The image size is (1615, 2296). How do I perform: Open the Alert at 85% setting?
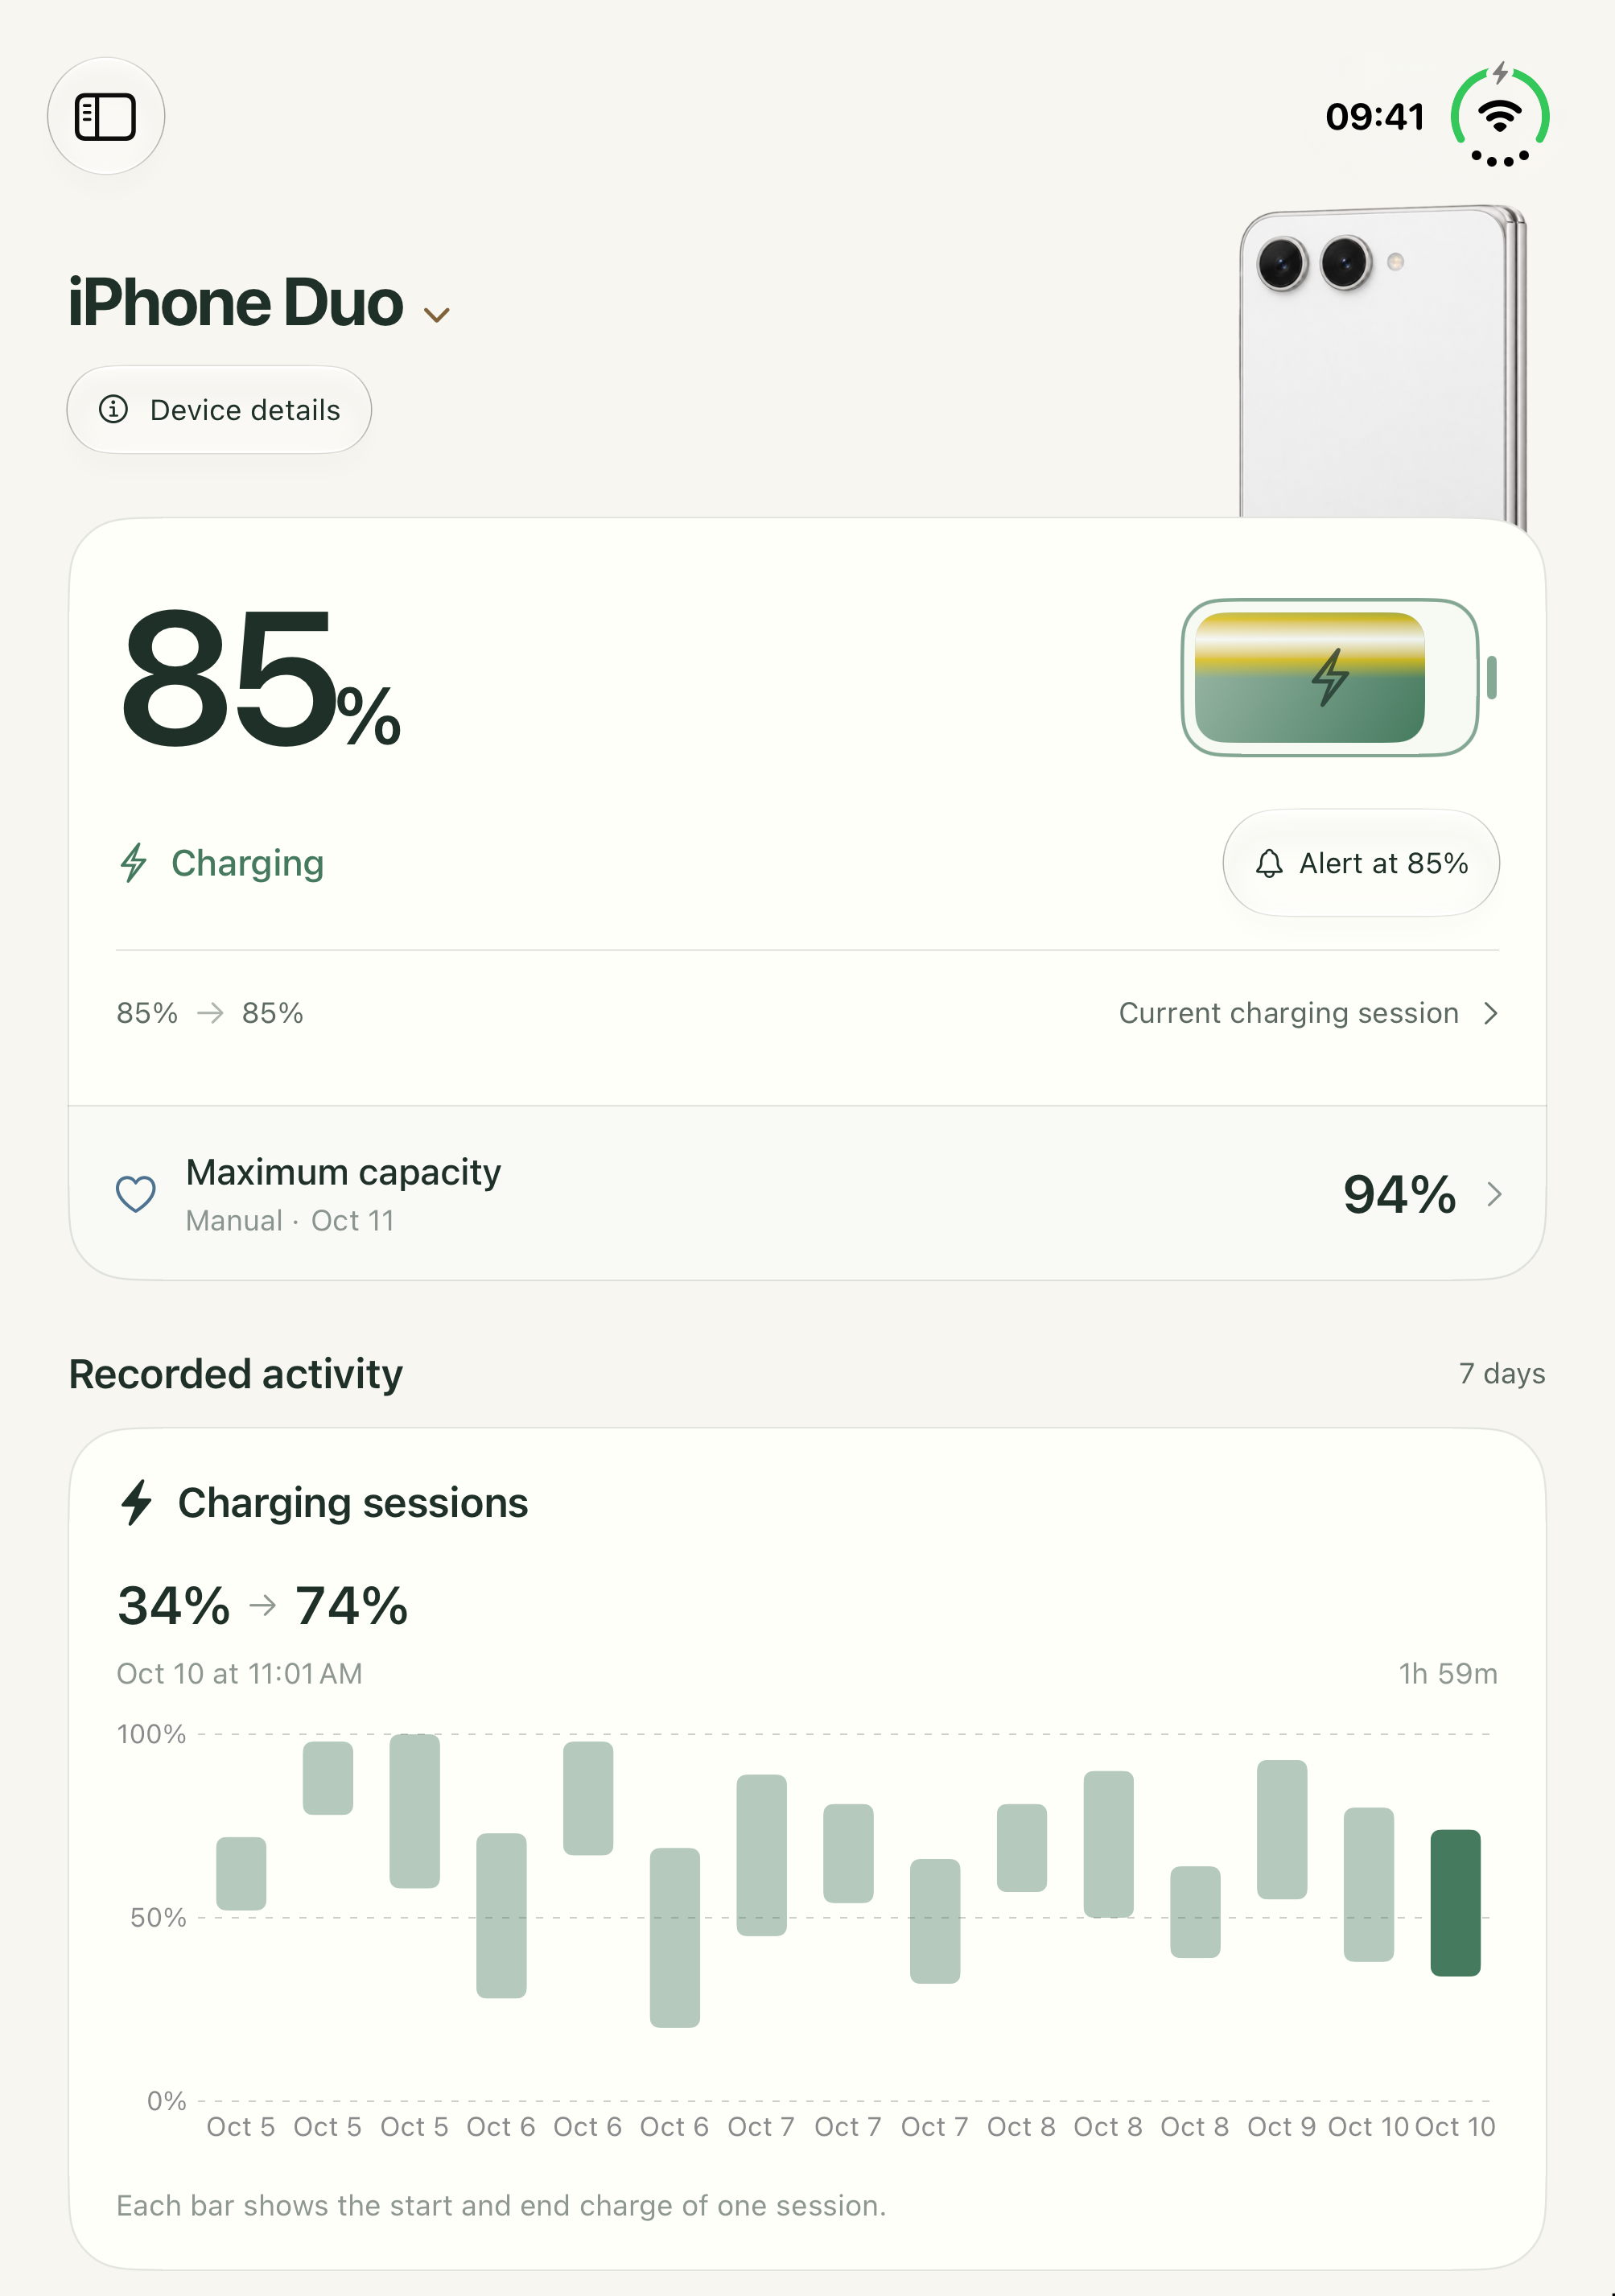point(1361,863)
